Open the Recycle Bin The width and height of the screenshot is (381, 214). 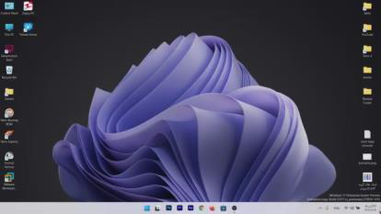(10, 72)
